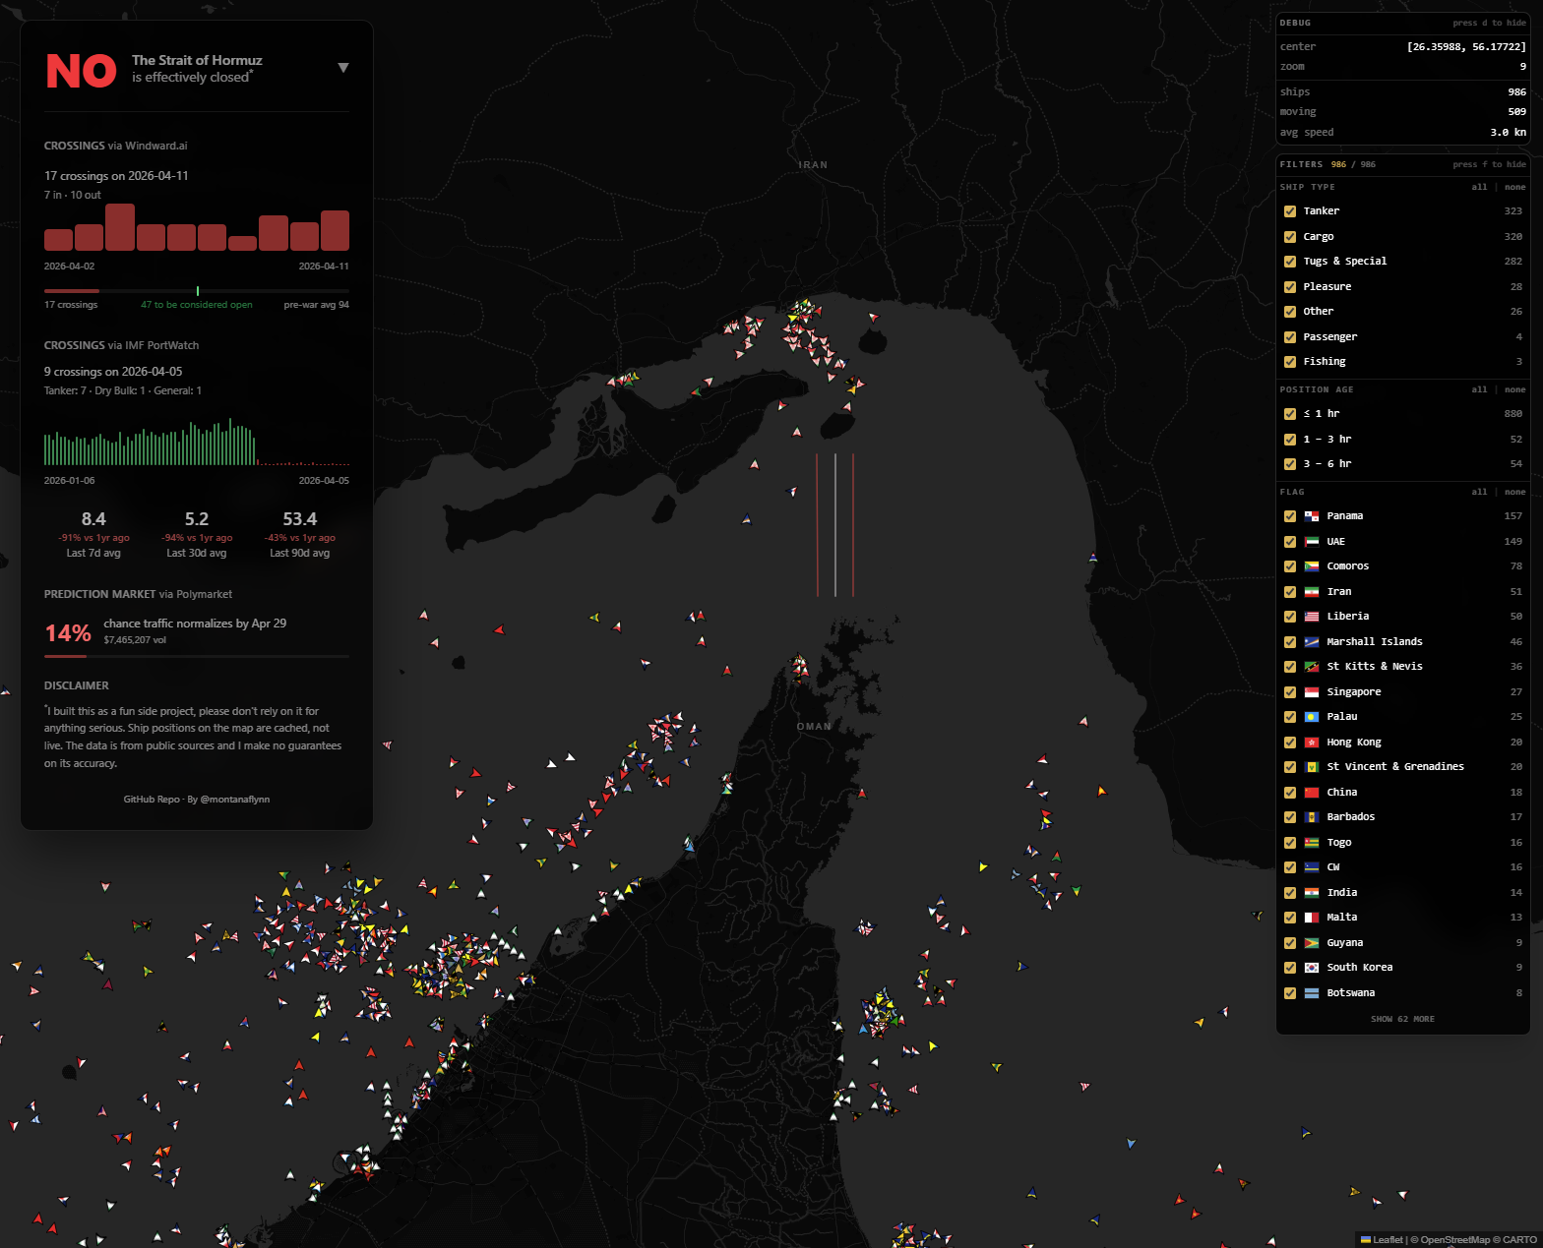The height and width of the screenshot is (1248, 1543).
Task: Select 'none' for Ship Type filters
Action: coord(1514,187)
